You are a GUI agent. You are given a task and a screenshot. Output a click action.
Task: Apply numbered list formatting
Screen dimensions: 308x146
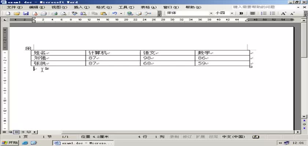[x=264, y=13]
